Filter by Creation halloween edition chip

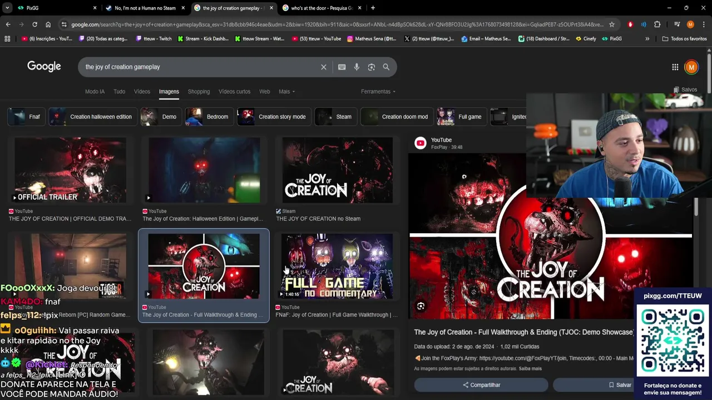(93, 117)
